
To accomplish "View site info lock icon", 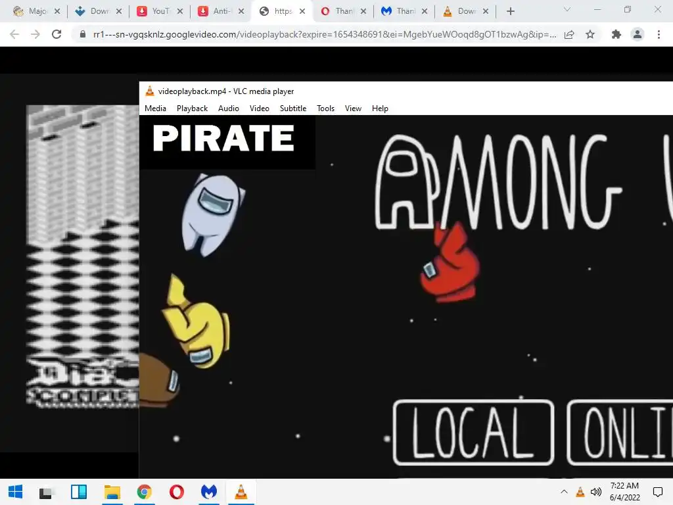I will [x=83, y=34].
